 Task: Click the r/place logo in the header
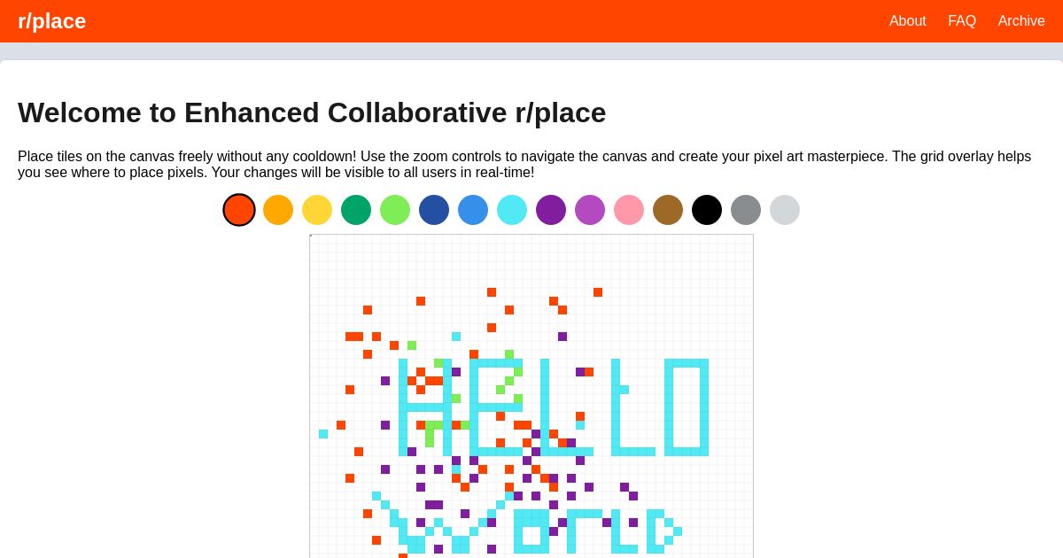[x=51, y=21]
